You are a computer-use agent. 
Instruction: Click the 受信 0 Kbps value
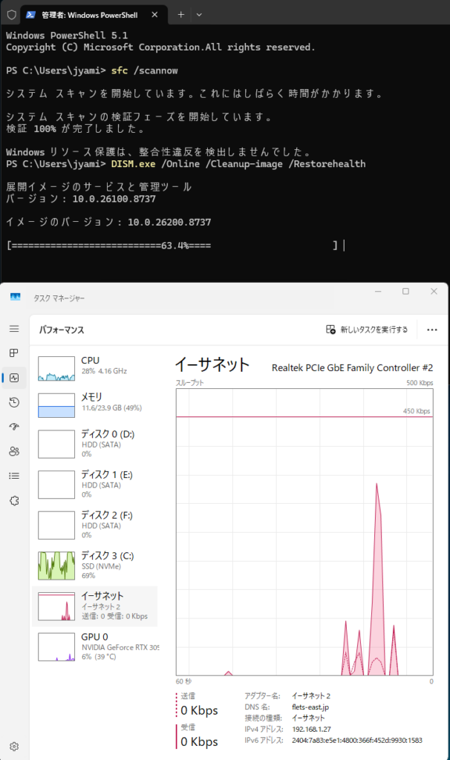(x=199, y=741)
